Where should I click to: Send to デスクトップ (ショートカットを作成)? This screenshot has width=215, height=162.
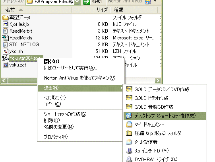point(165,116)
